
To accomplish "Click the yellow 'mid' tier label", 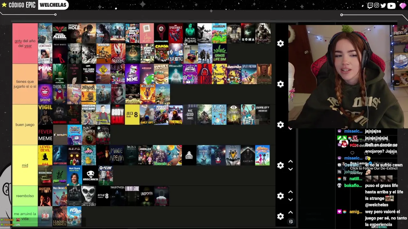I will (x=25, y=165).
